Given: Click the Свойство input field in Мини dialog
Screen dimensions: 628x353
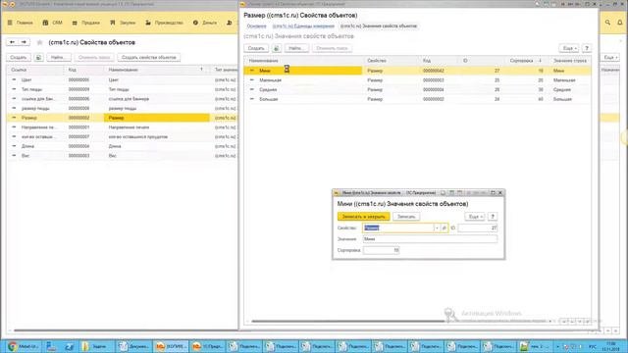Looking at the screenshot, I should click(398, 228).
